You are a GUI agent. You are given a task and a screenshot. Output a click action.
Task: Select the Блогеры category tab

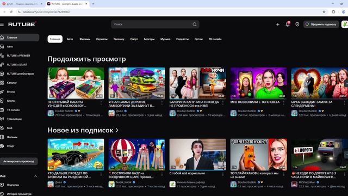pos(149,39)
